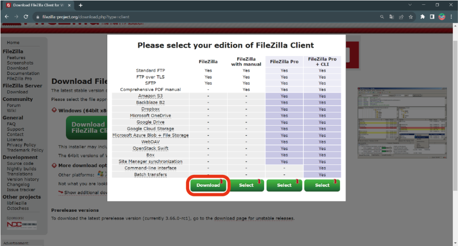Open the Trademark Policy link

coord(25,150)
